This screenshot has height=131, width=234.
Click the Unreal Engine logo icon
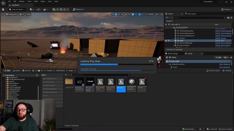point(3,3)
